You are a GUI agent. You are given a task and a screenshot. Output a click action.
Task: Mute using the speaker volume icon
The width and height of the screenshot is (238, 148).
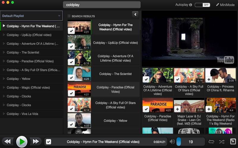172,142
